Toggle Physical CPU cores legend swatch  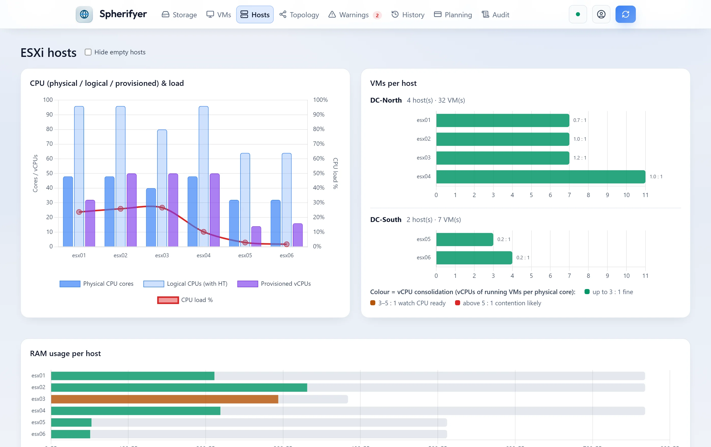(70, 284)
